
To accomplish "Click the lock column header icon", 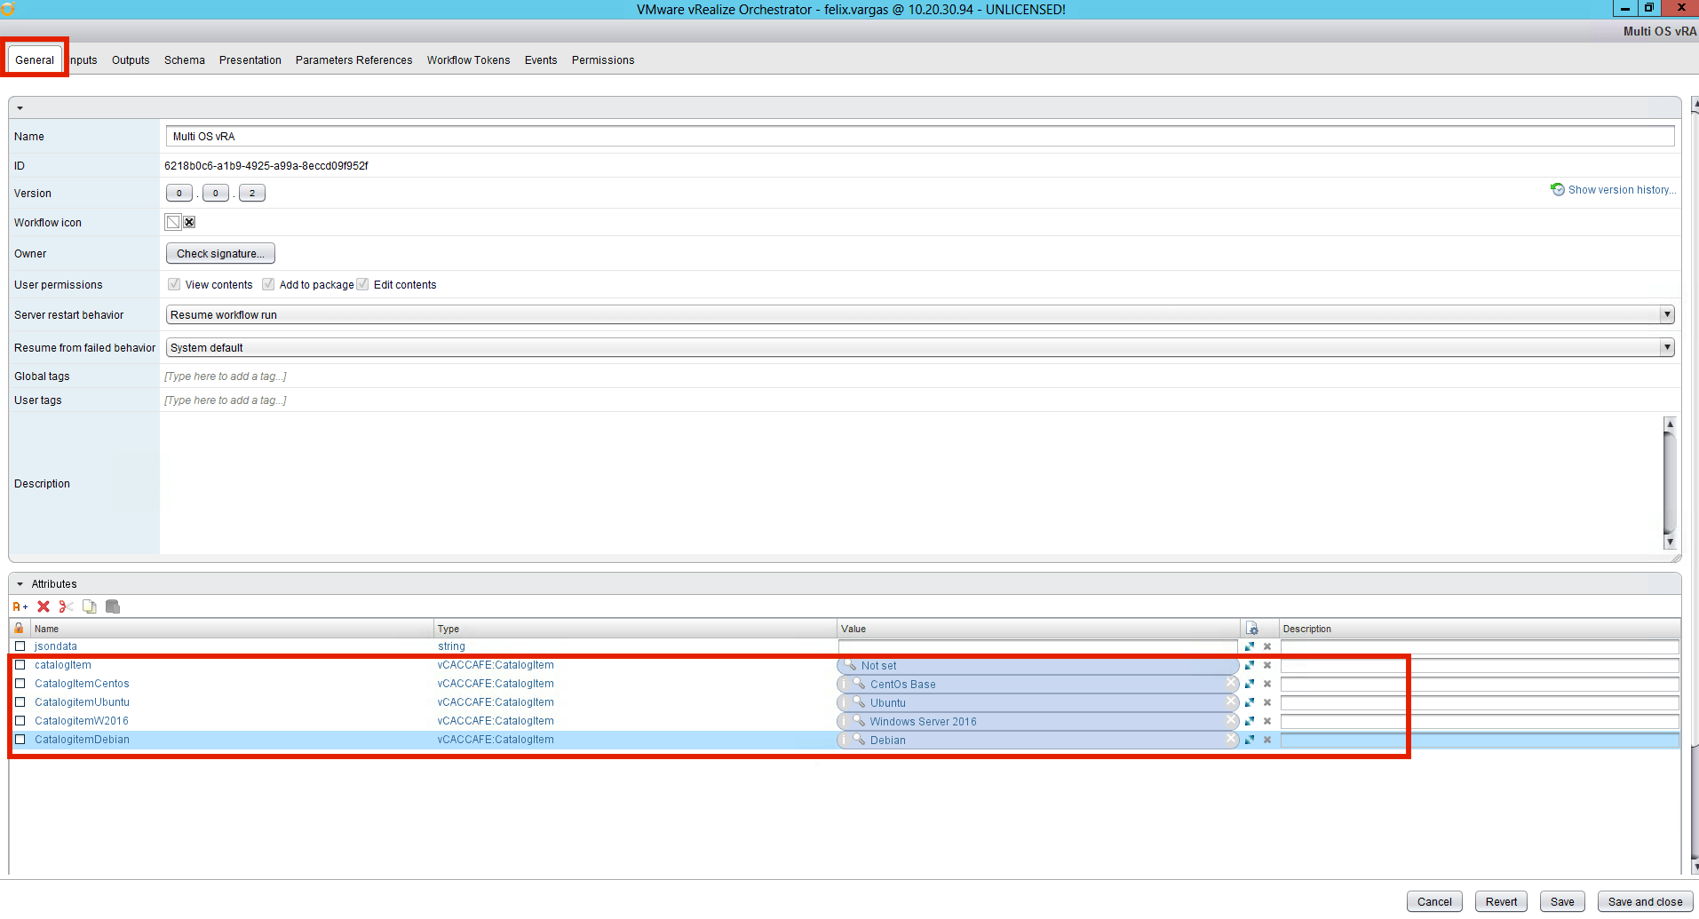I will 19,628.
